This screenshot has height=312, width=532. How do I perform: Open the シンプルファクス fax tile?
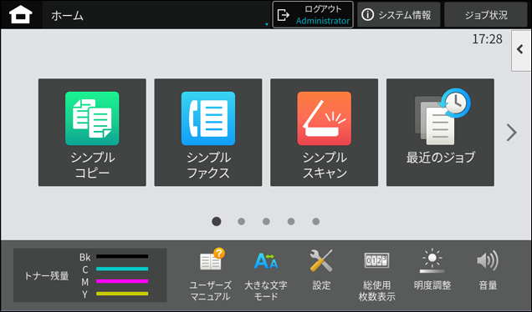(x=208, y=133)
